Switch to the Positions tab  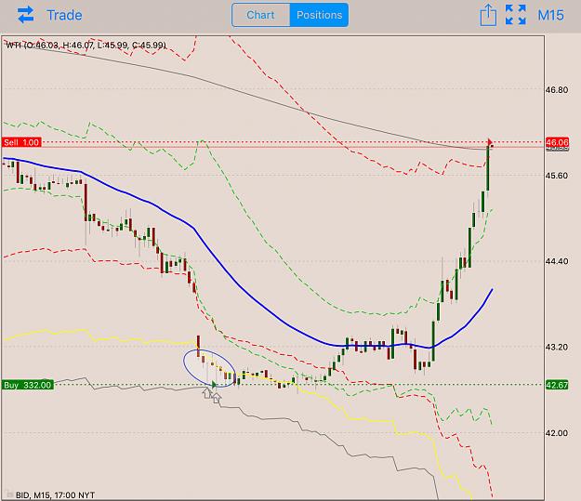(319, 15)
